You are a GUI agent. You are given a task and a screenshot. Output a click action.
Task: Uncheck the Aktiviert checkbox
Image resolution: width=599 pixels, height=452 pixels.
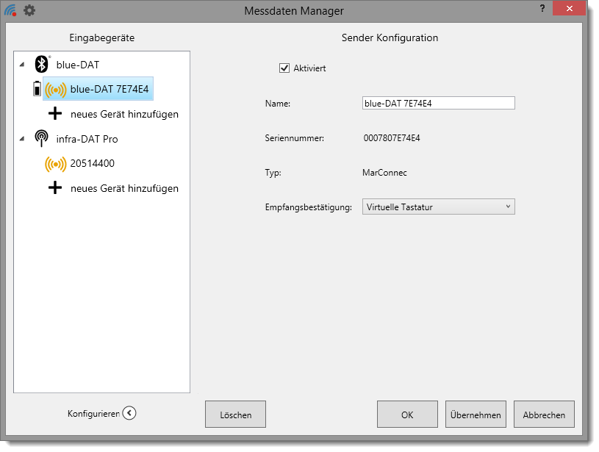(x=284, y=68)
